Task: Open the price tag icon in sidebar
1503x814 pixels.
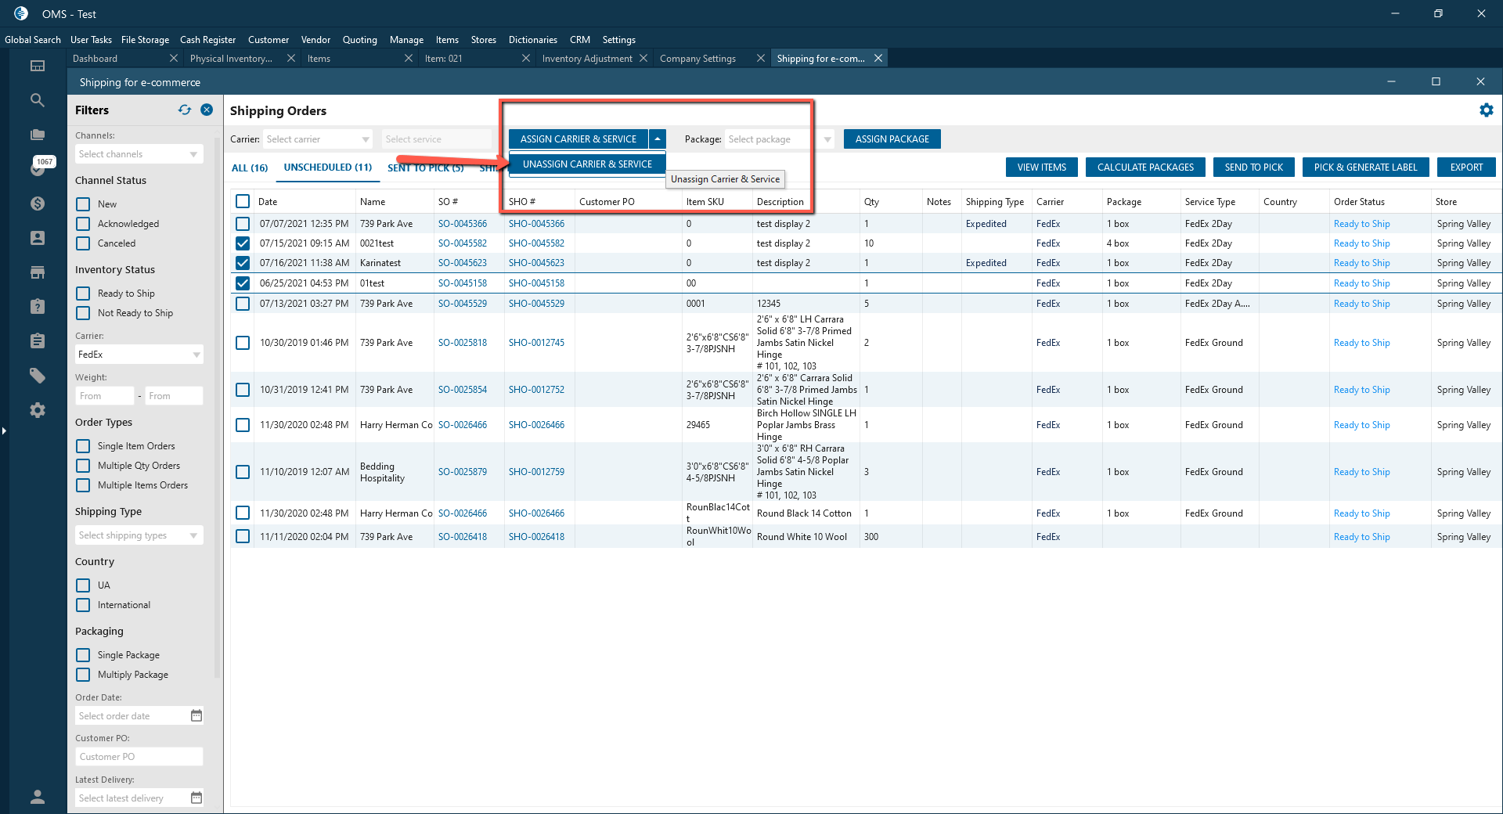Action: coord(38,376)
